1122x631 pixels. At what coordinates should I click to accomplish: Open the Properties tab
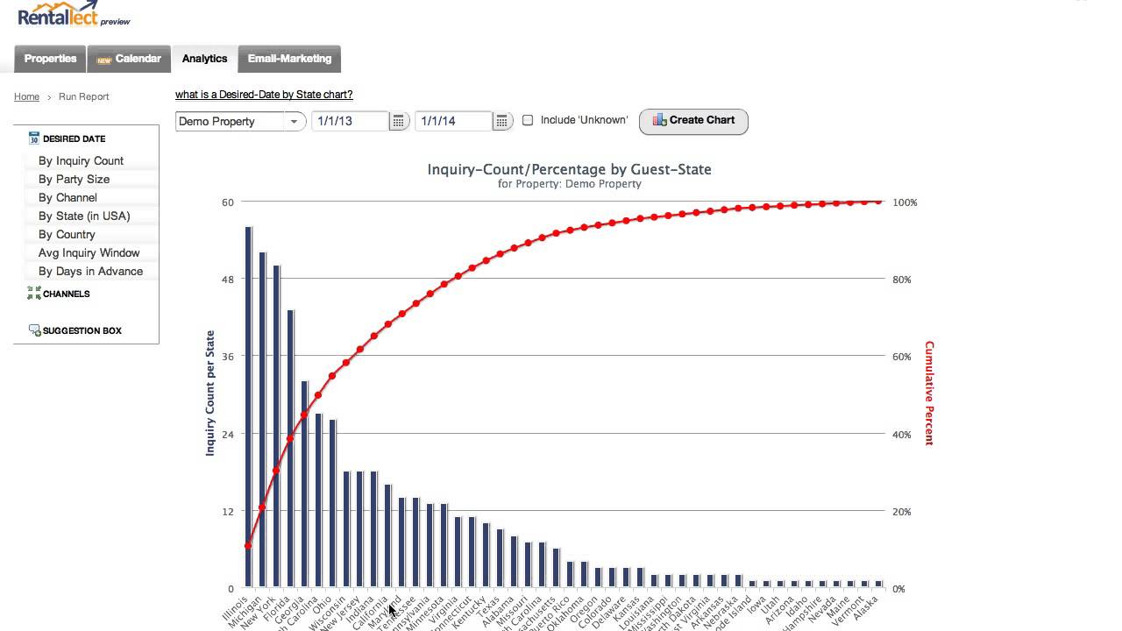click(x=50, y=59)
